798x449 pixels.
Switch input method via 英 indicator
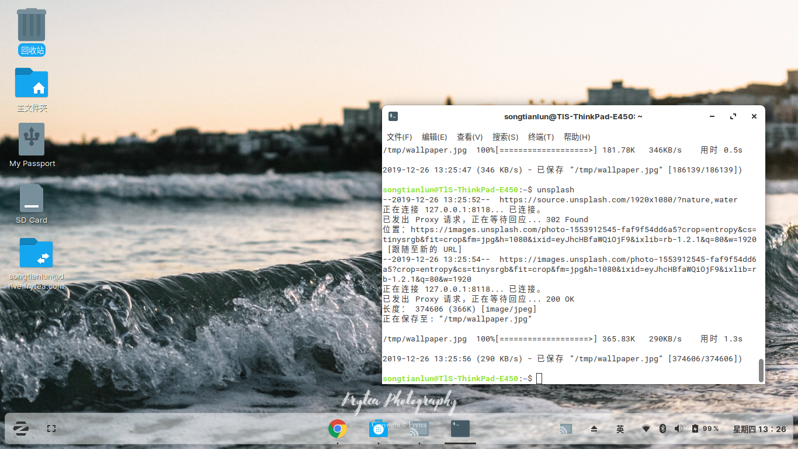(x=620, y=429)
